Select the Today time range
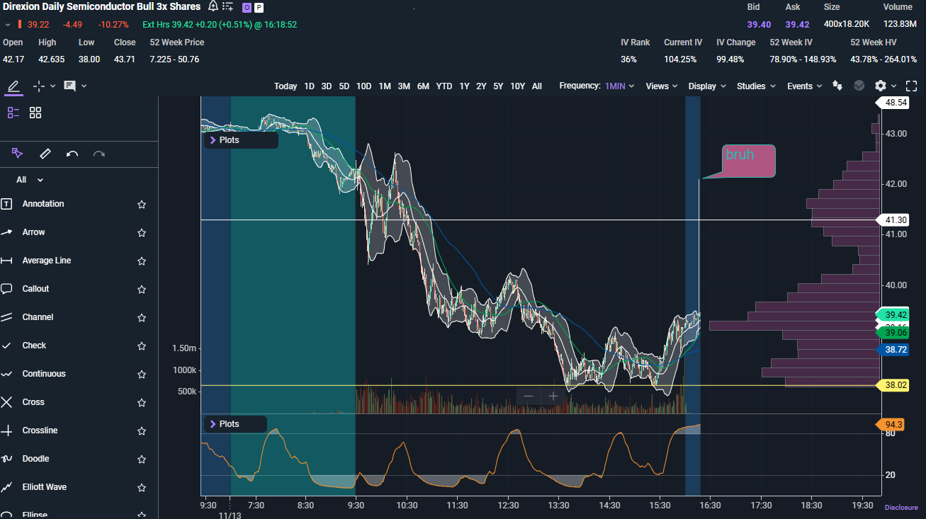 point(286,86)
